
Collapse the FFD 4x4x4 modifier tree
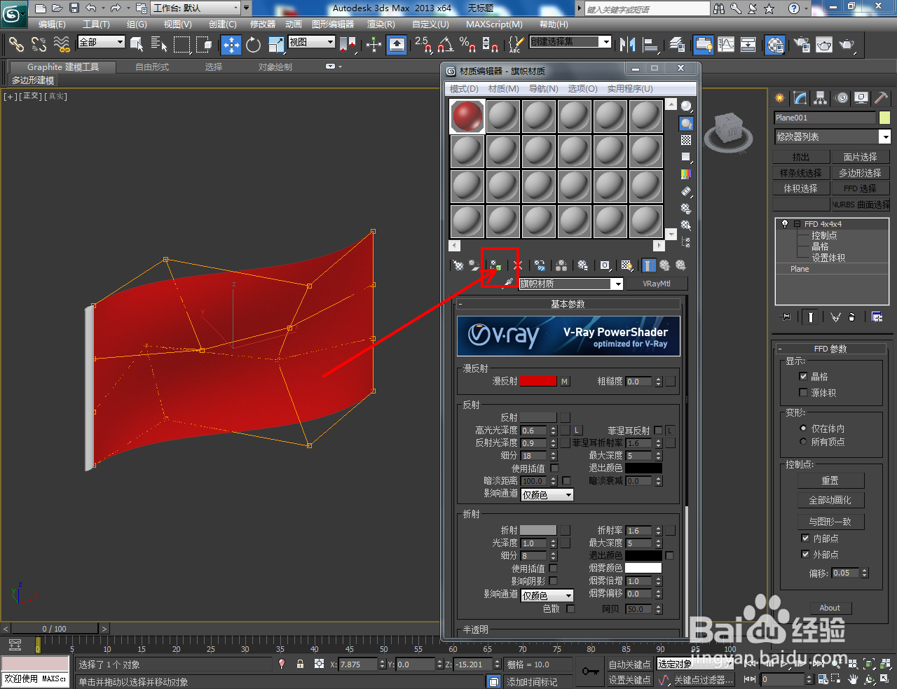(x=797, y=224)
